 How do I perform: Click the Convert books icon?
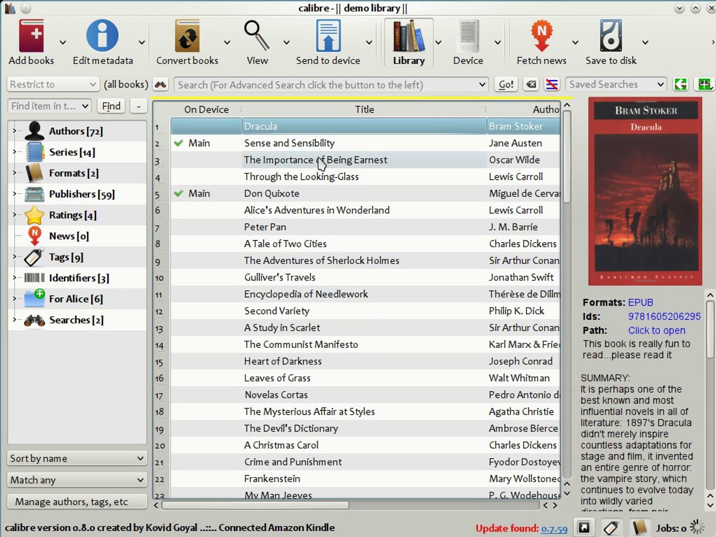187,37
